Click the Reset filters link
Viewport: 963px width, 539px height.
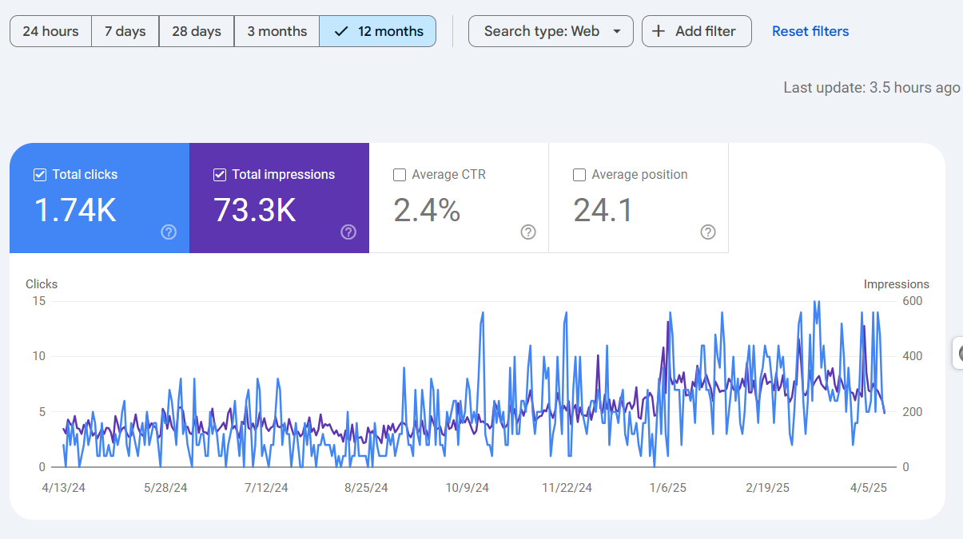(x=810, y=31)
